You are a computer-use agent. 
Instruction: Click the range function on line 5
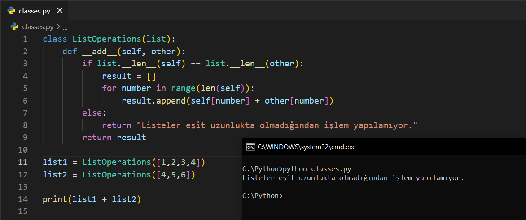tap(183, 88)
